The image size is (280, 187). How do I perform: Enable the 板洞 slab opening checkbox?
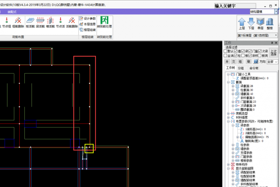pos(259,55)
